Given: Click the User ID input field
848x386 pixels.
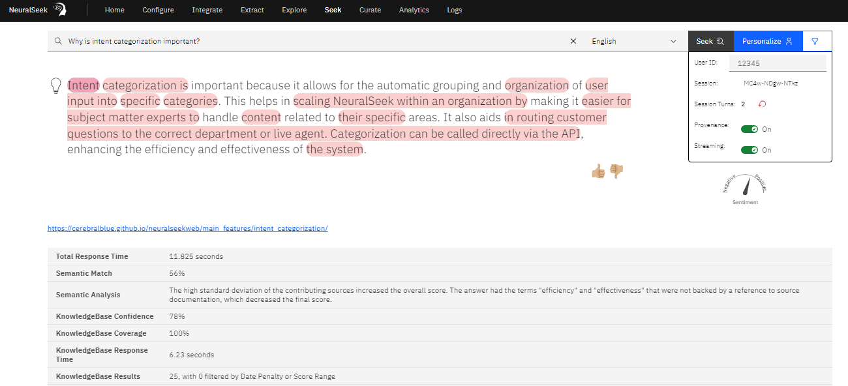Looking at the screenshot, I should pos(778,63).
